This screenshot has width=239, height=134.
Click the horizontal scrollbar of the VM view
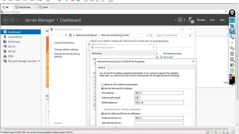point(116,128)
